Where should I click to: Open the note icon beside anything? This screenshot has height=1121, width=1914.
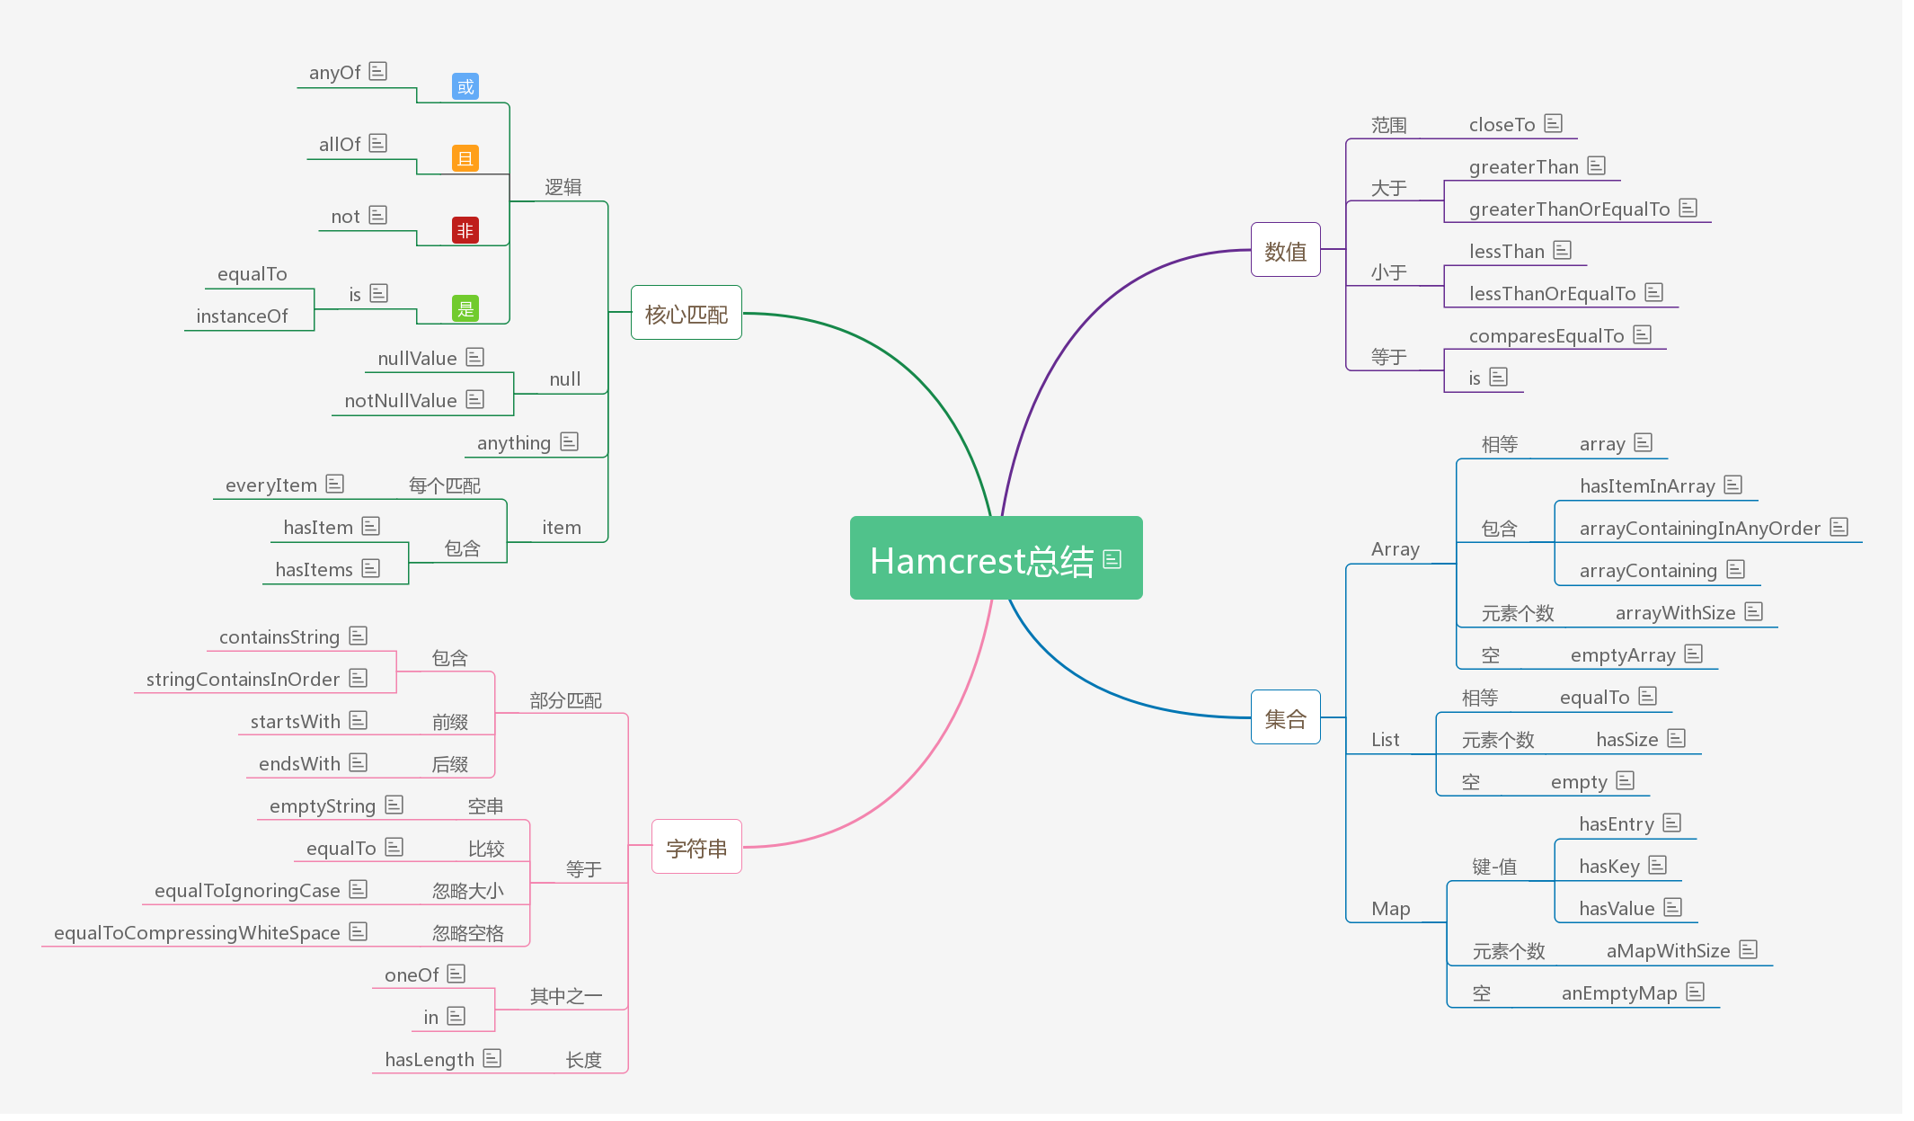pyautogui.click(x=570, y=441)
